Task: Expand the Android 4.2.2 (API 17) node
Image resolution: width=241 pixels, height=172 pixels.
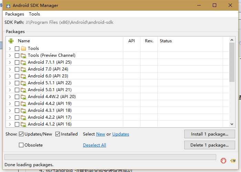Action: (10, 118)
